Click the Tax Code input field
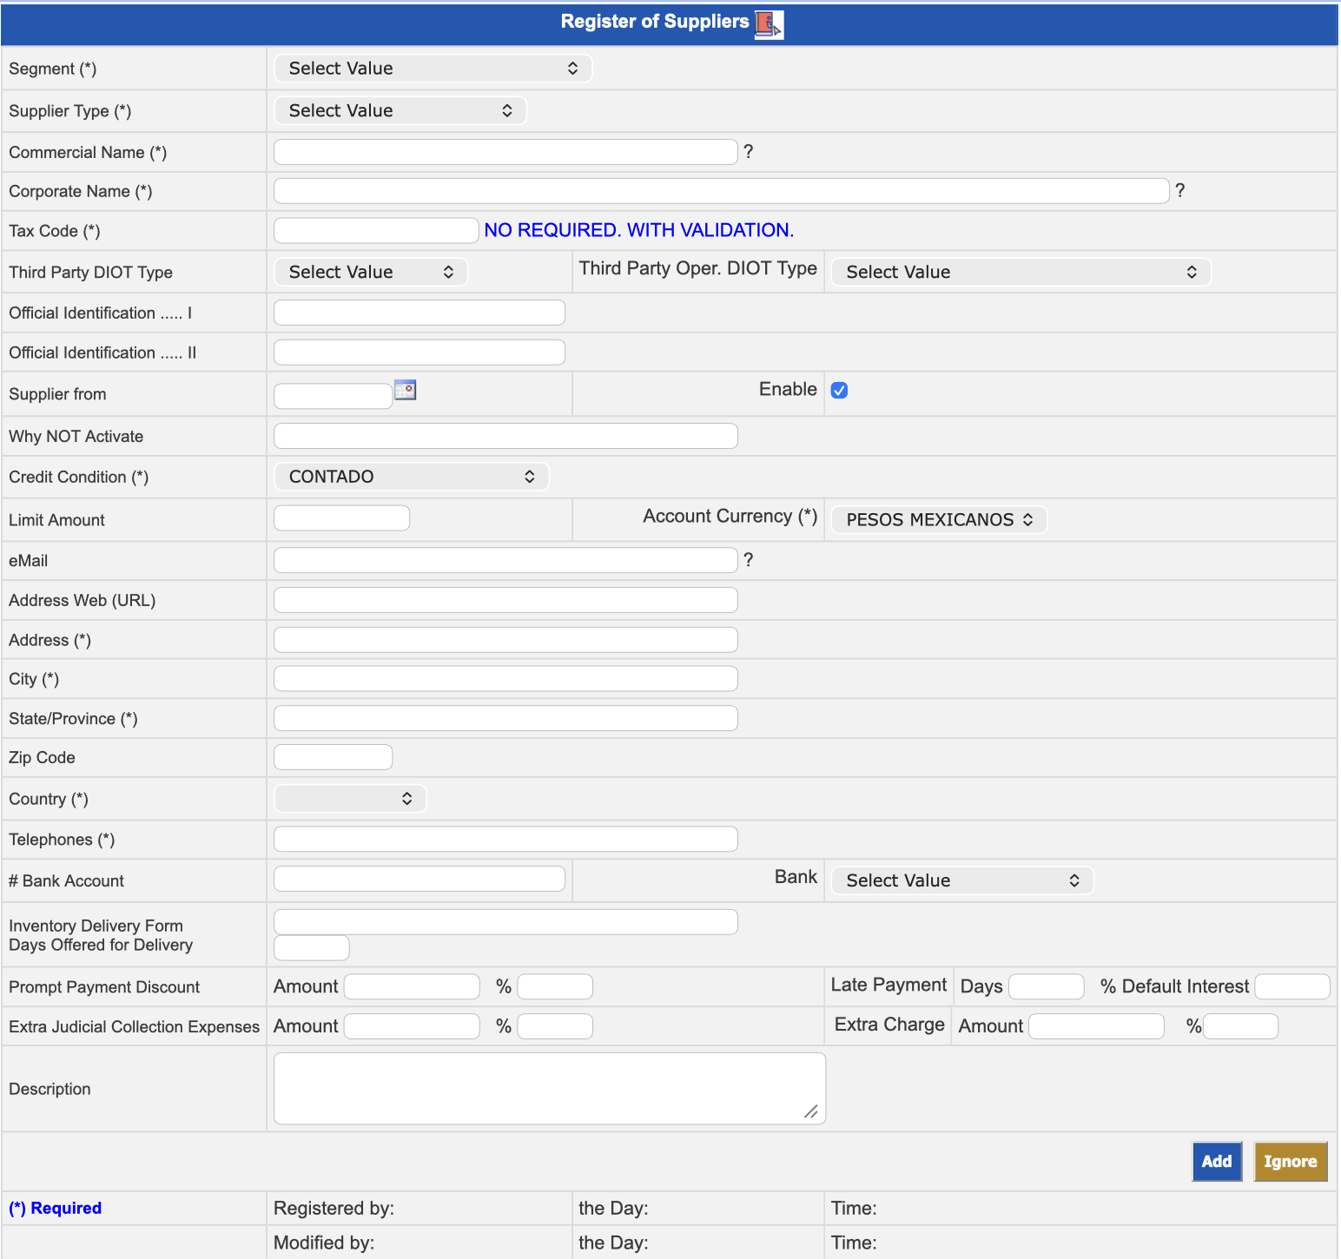The image size is (1341, 1259). click(x=375, y=231)
